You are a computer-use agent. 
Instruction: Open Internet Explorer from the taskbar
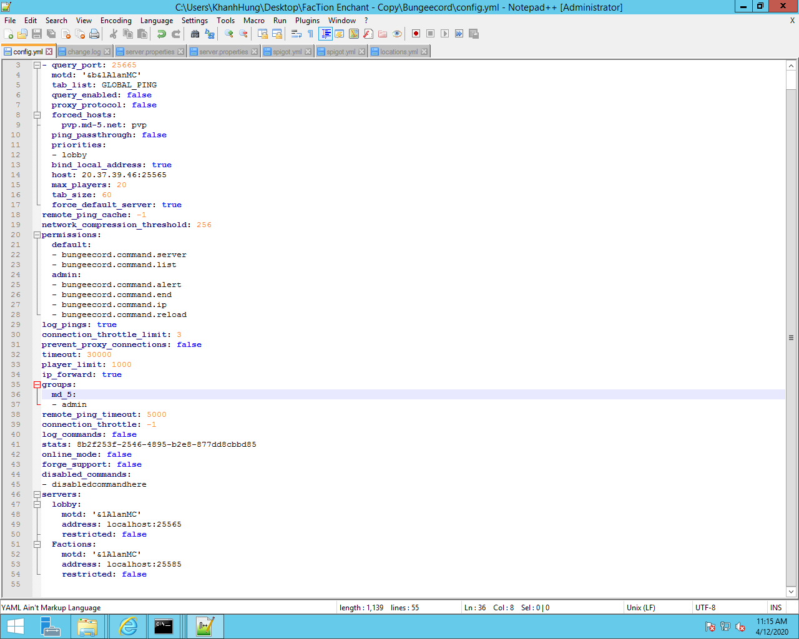coord(128,627)
